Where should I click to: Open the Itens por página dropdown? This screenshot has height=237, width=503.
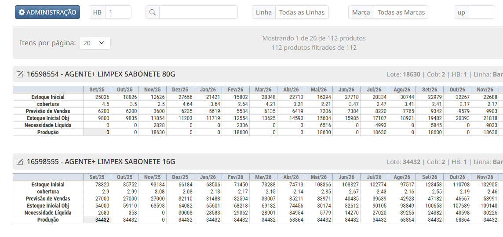click(x=95, y=43)
